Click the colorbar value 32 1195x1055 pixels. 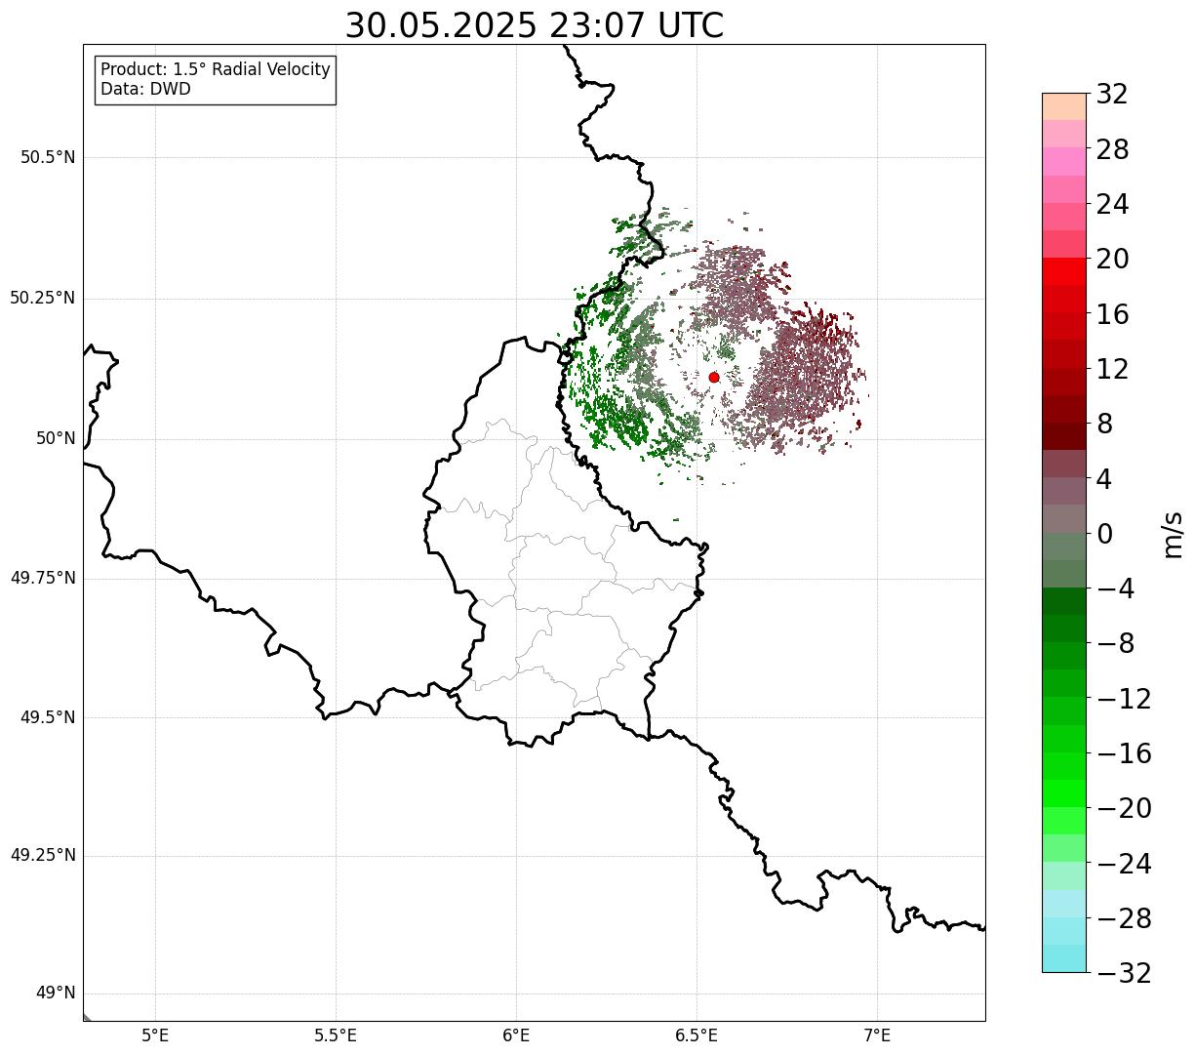(x=1112, y=95)
